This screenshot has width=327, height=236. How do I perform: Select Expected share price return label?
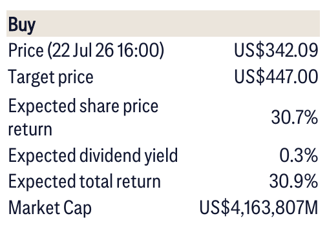(x=83, y=117)
